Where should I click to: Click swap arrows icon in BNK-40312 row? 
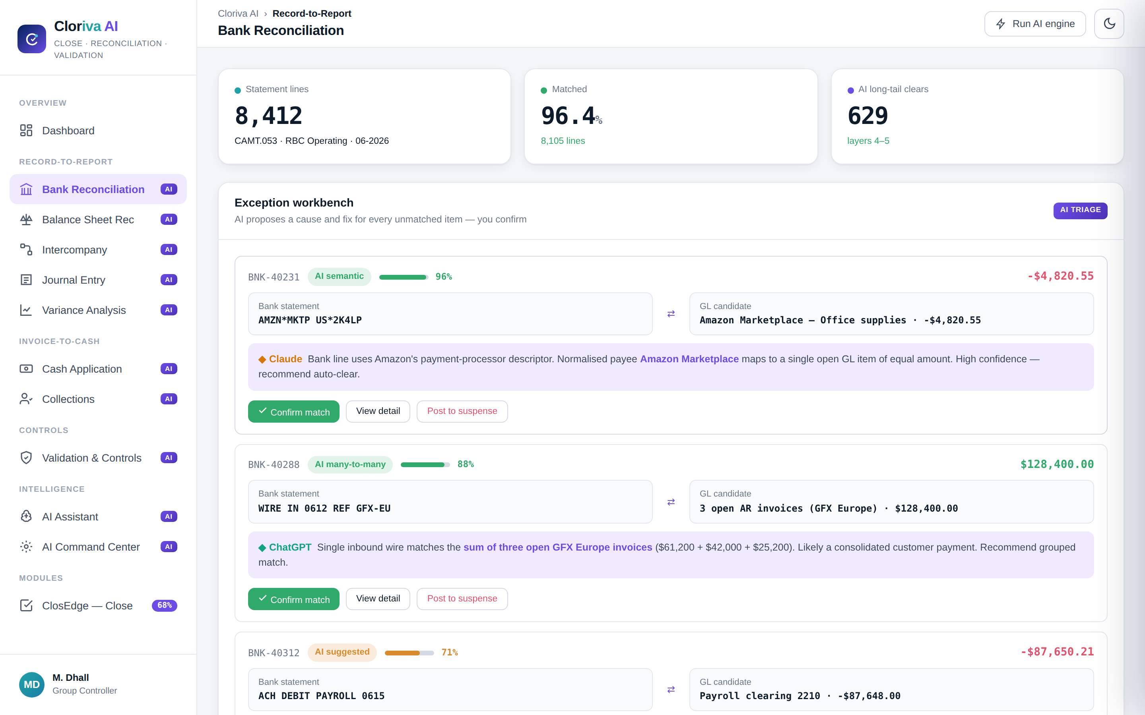671,690
